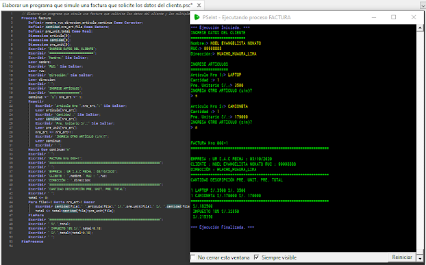Click the FinProceso line in the editor
Screen dimensions: 426x265
[32, 242]
